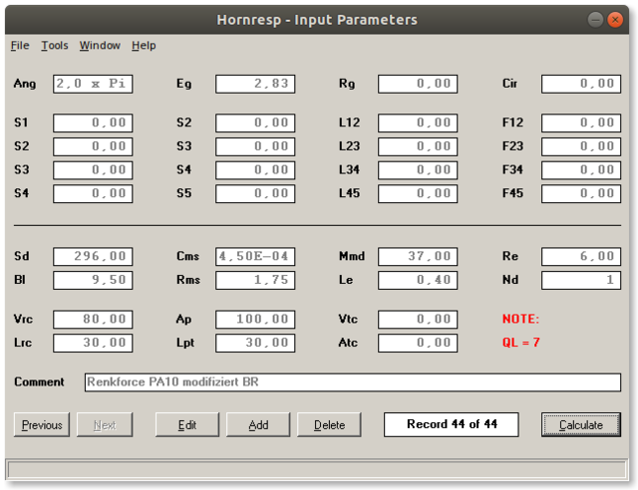Click the S2 field in the L23 row
This screenshot has width=638, height=490.
[93, 146]
